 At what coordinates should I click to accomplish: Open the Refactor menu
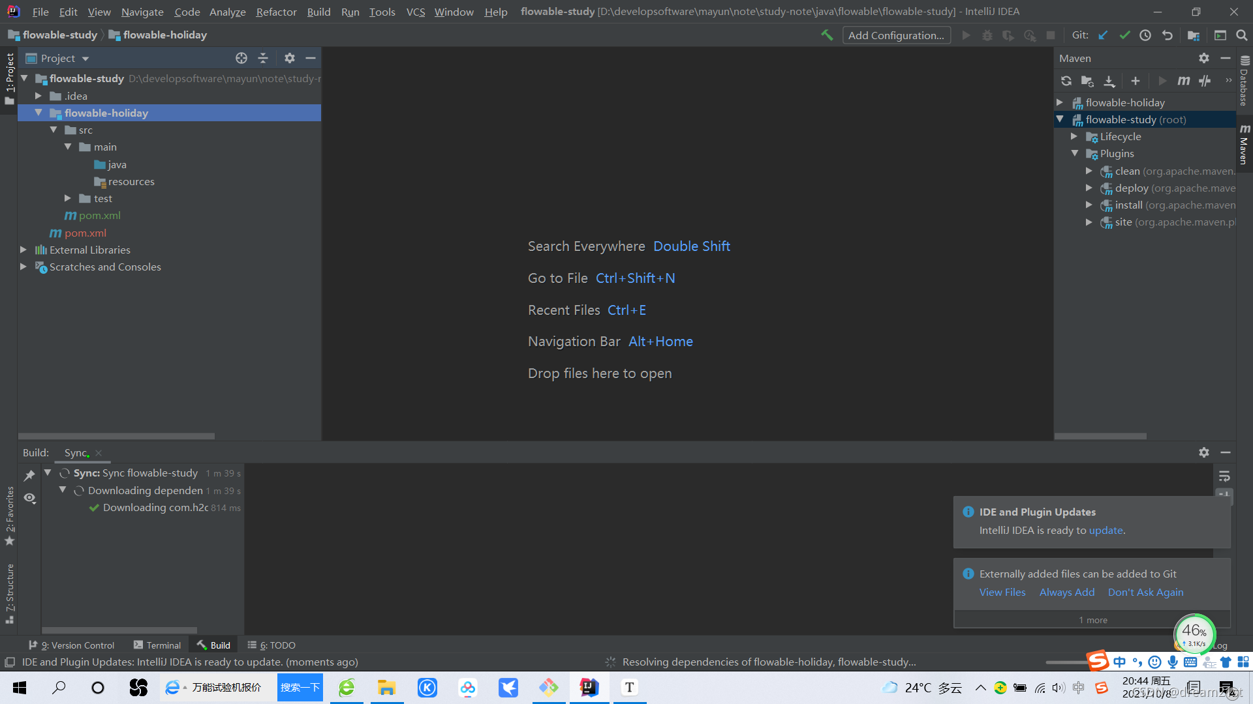276,12
